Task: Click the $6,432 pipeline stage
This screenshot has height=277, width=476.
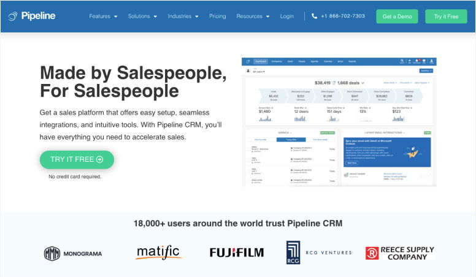Action: [274, 96]
